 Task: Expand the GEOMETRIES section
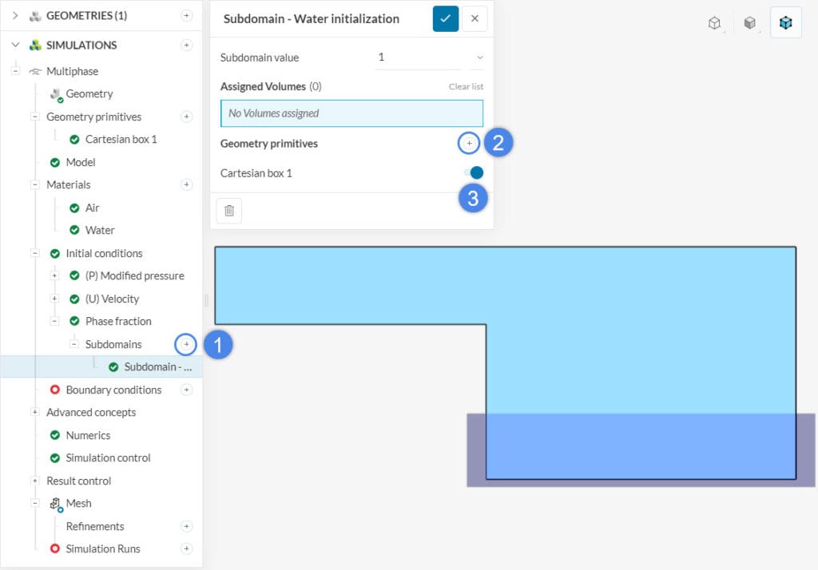15,15
